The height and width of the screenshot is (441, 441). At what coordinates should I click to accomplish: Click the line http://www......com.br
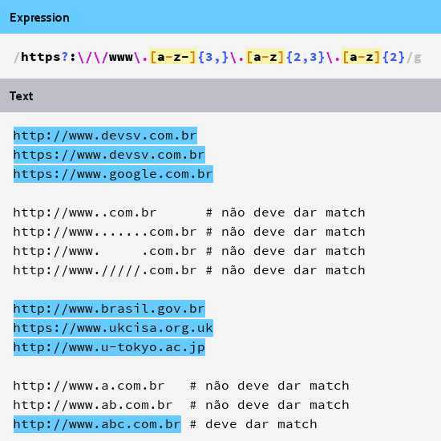pyautogui.click(x=104, y=232)
